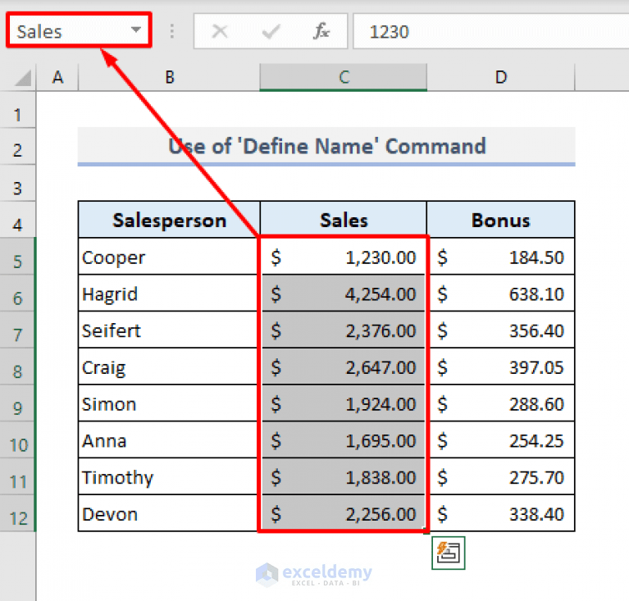
Task: Click sales value 1,230.00
Action: (x=344, y=257)
